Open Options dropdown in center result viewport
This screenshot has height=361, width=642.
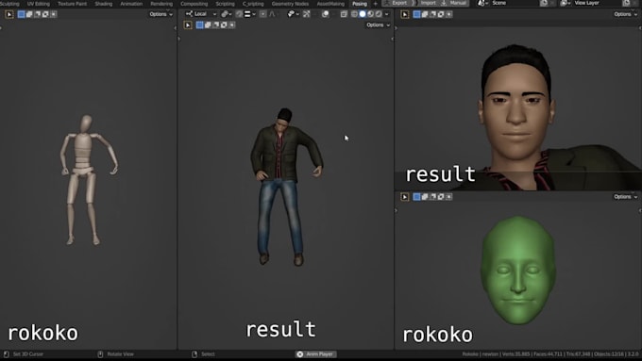click(378, 25)
